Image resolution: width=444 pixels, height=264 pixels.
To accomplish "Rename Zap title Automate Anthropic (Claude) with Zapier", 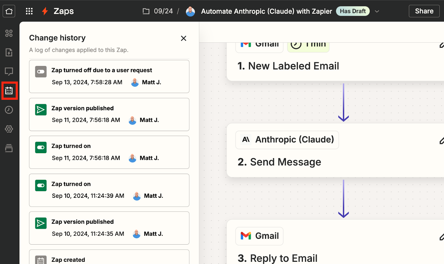I will tap(266, 11).
